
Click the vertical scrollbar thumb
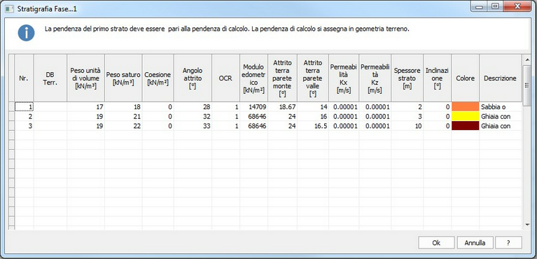pos(527,85)
